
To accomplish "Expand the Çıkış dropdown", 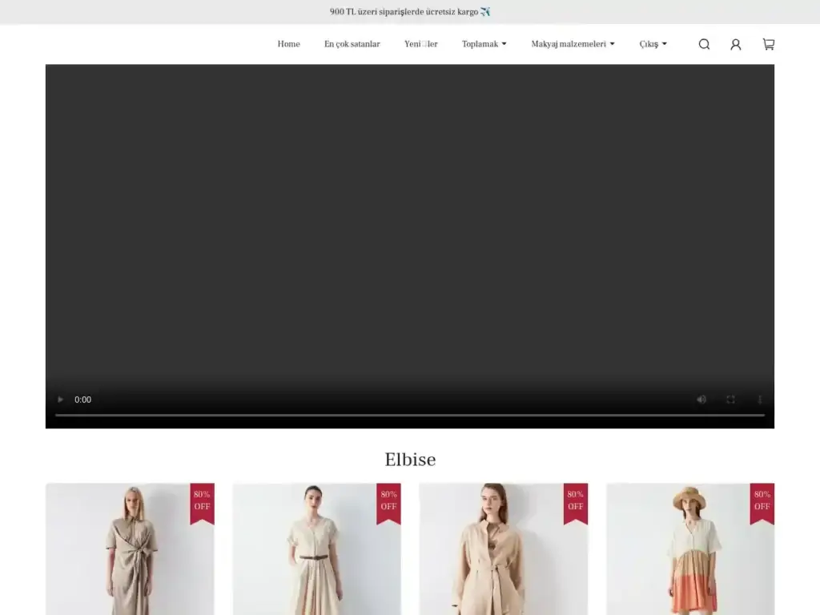I will (x=653, y=44).
